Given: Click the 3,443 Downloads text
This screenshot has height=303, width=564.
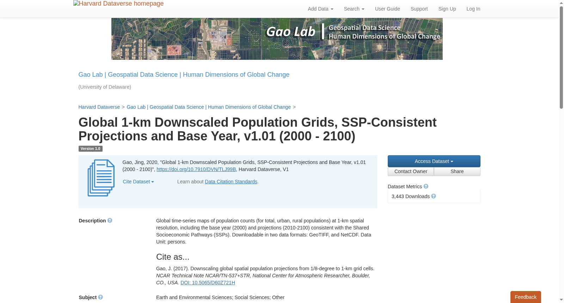Looking at the screenshot, I should tap(411, 196).
